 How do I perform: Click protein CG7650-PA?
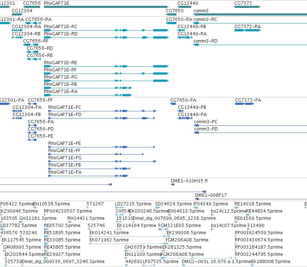coord(173,104)
